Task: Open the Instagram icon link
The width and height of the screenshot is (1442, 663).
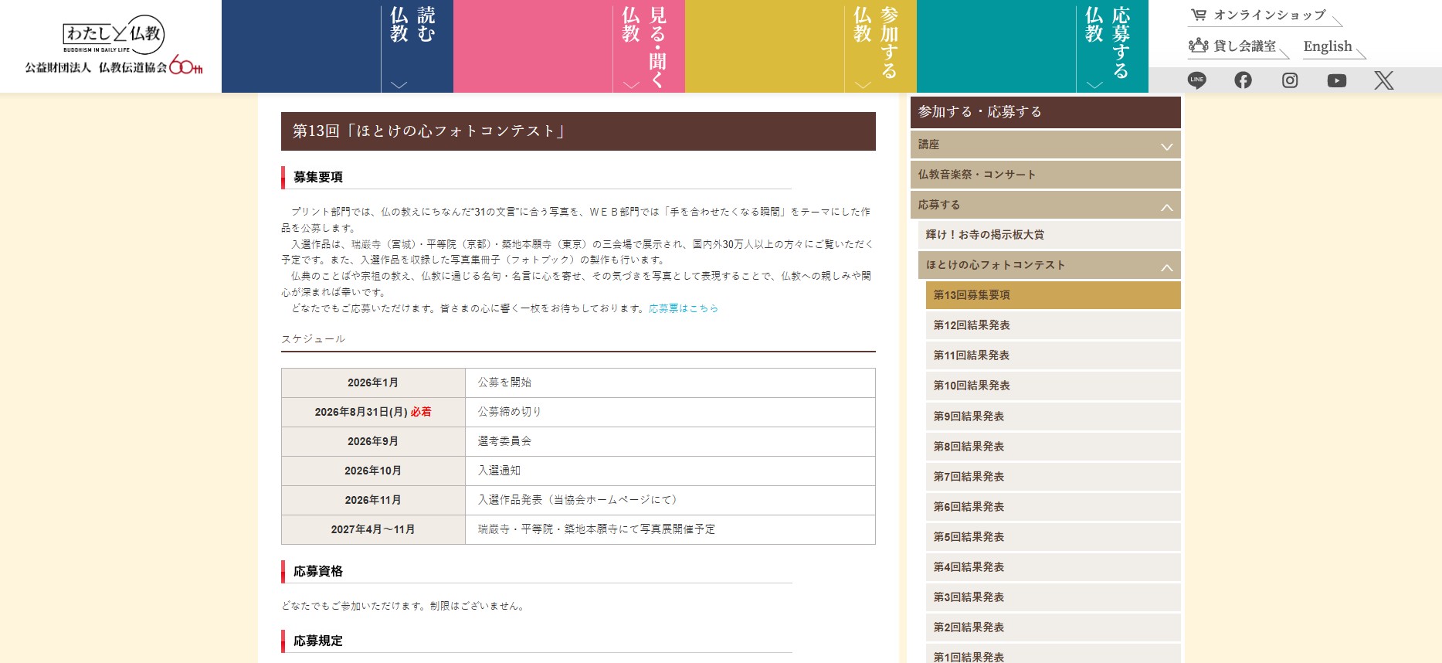Action: click(x=1290, y=80)
